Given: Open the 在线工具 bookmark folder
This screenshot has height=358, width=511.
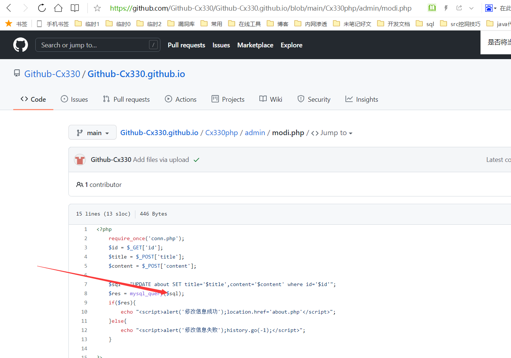Looking at the screenshot, I should click(x=245, y=24).
